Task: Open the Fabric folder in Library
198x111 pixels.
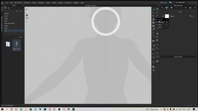Action: coord(6,21)
